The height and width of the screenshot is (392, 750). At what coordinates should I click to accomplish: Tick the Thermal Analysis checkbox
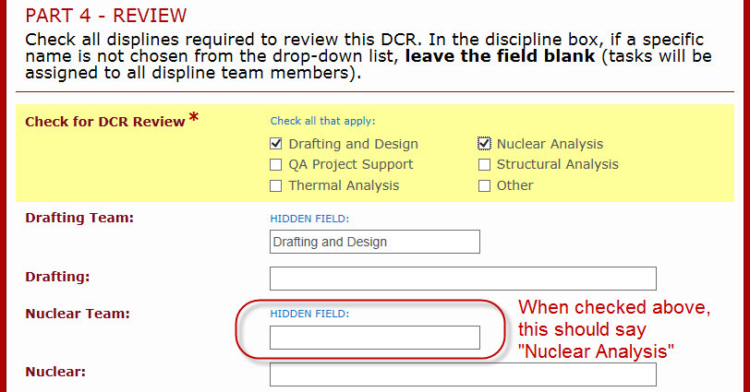276,185
